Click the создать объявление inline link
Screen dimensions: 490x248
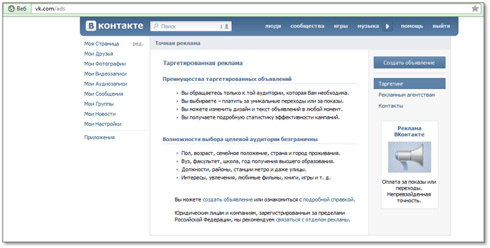click(x=228, y=200)
